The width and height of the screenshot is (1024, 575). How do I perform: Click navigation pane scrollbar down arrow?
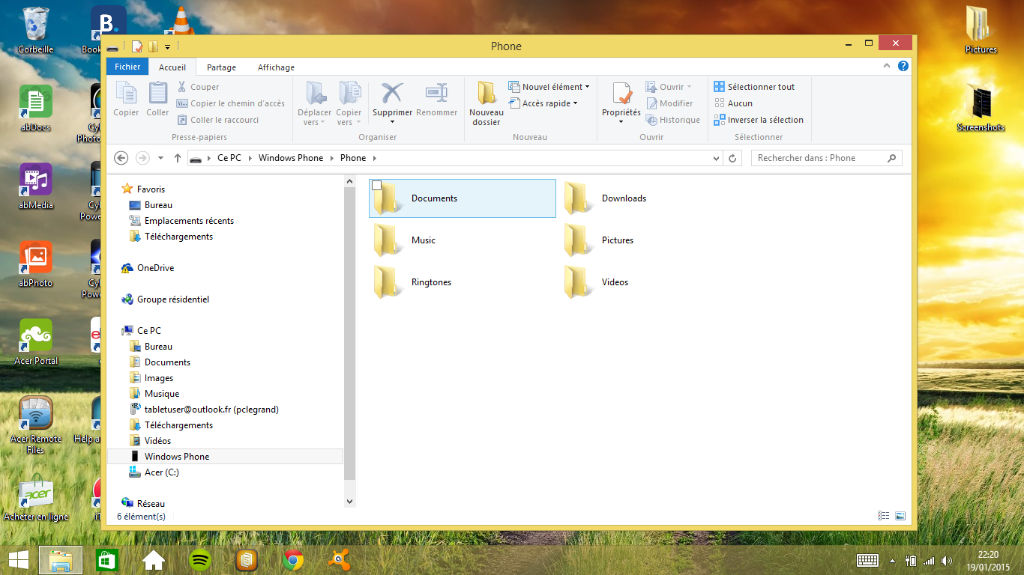point(349,502)
